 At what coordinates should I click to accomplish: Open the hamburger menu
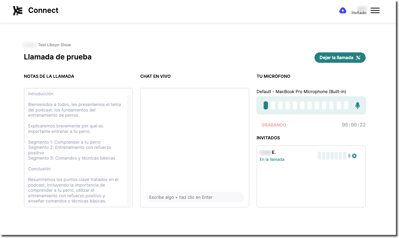[x=375, y=10]
